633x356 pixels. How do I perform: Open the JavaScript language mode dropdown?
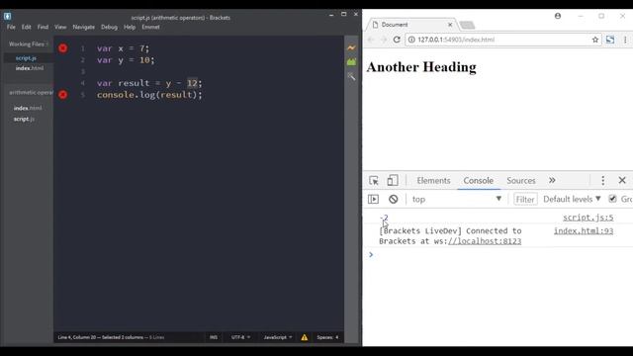point(277,337)
